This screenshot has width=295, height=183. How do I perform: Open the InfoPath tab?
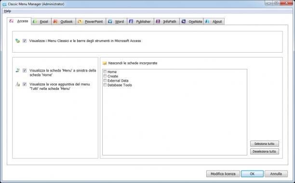[x=167, y=21]
